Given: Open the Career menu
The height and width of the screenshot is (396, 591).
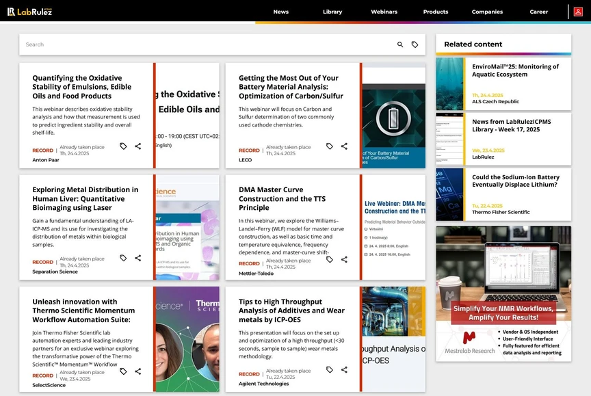Looking at the screenshot, I should 538,12.
